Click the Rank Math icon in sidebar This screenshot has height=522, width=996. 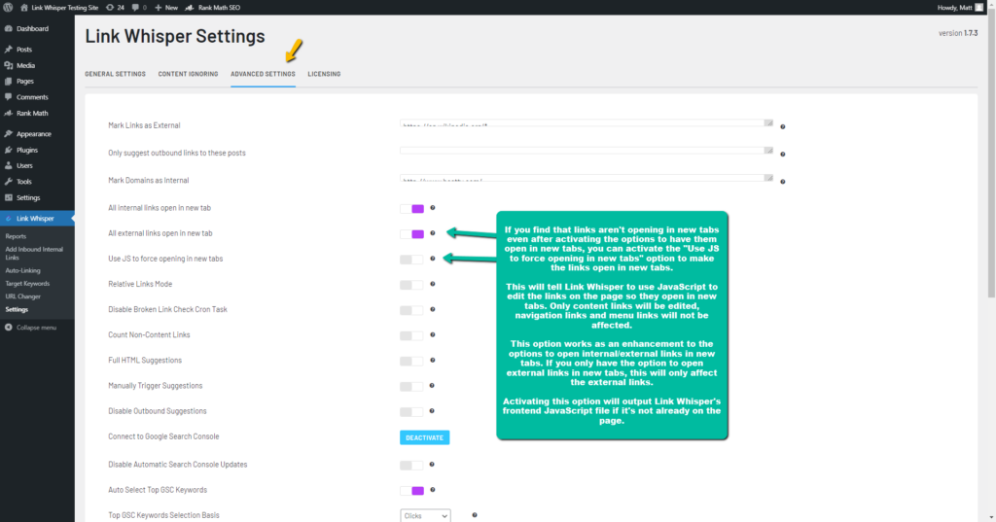click(8, 113)
